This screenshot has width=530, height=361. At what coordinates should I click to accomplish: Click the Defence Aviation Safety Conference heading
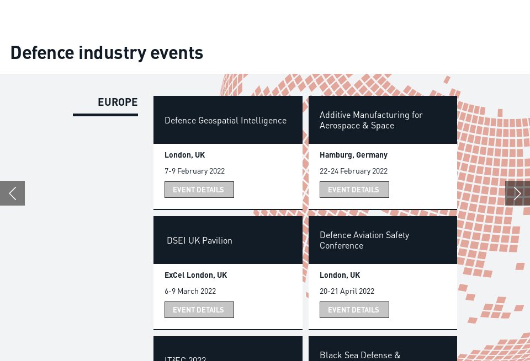(x=364, y=240)
